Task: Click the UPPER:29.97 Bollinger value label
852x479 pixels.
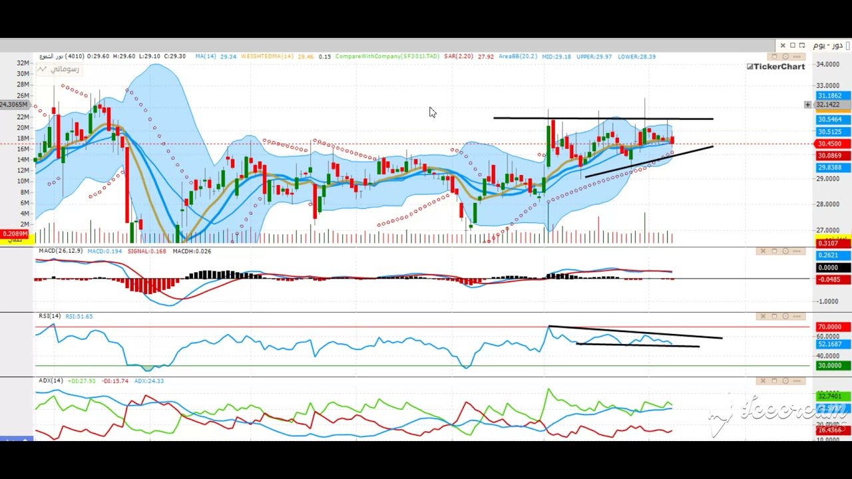Action: [594, 57]
